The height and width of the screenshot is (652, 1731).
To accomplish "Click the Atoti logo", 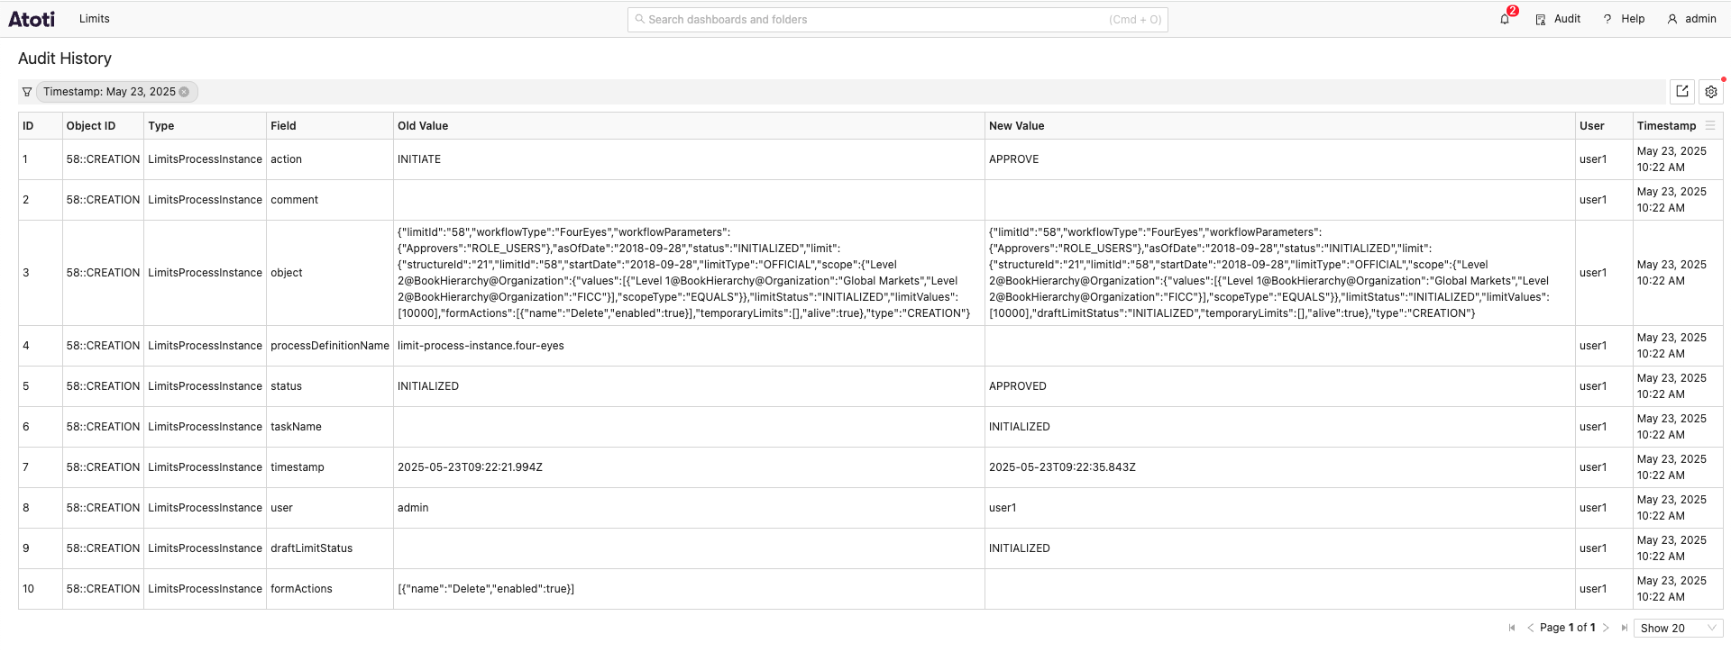I will 32,19.
